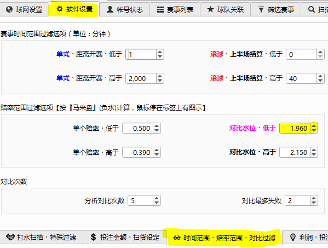Click the 对比次数 section heading
The height and width of the screenshot is (248, 328).
point(14,182)
